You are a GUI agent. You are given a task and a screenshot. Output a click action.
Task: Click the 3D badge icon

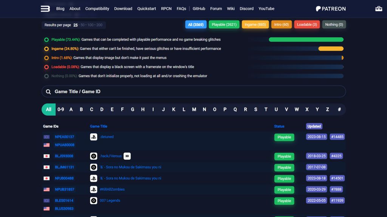pos(127,156)
